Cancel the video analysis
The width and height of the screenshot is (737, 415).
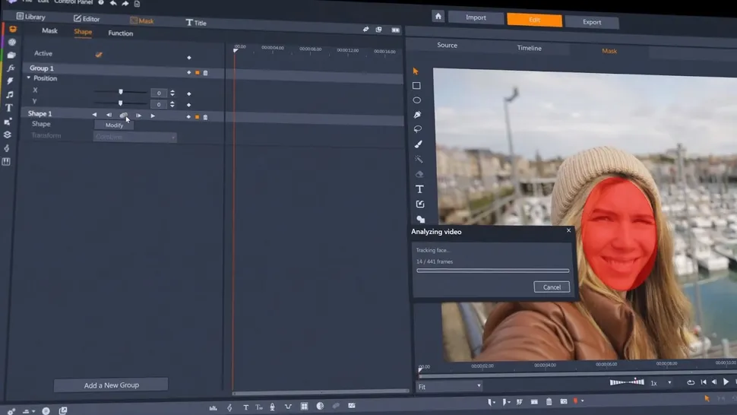click(x=552, y=287)
